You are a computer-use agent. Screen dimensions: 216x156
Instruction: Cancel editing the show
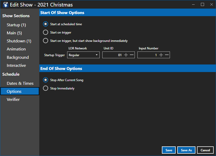click(205, 150)
